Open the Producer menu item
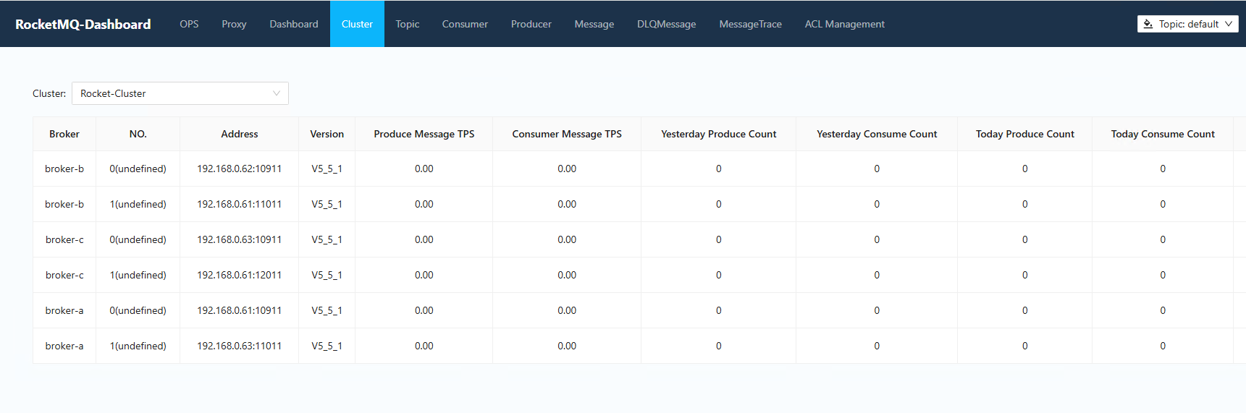This screenshot has width=1246, height=413. pos(531,24)
